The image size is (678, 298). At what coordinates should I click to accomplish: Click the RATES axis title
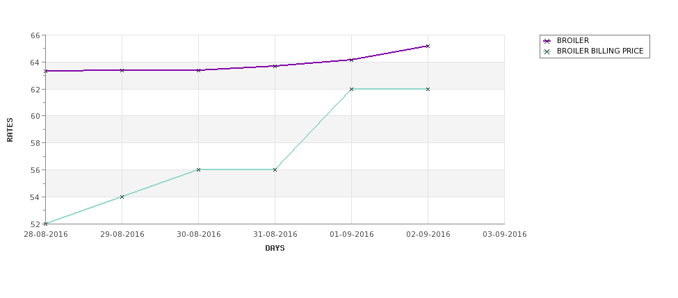10,130
